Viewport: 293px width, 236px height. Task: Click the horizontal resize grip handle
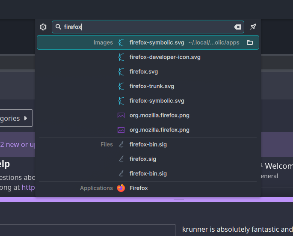click(x=179, y=199)
